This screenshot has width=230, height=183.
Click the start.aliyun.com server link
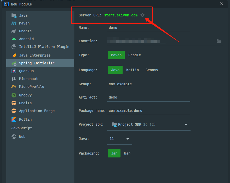pos(120,15)
